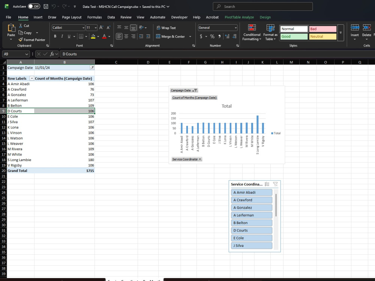Image resolution: width=375 pixels, height=281 pixels.
Task: Decrease font size with smaller A icon
Action: click(x=108, y=27)
